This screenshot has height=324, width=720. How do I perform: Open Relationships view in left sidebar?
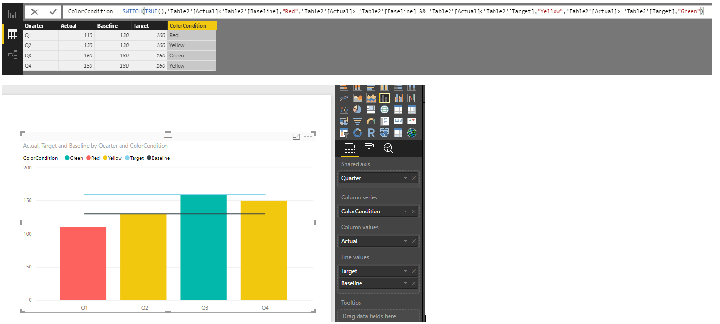13,55
